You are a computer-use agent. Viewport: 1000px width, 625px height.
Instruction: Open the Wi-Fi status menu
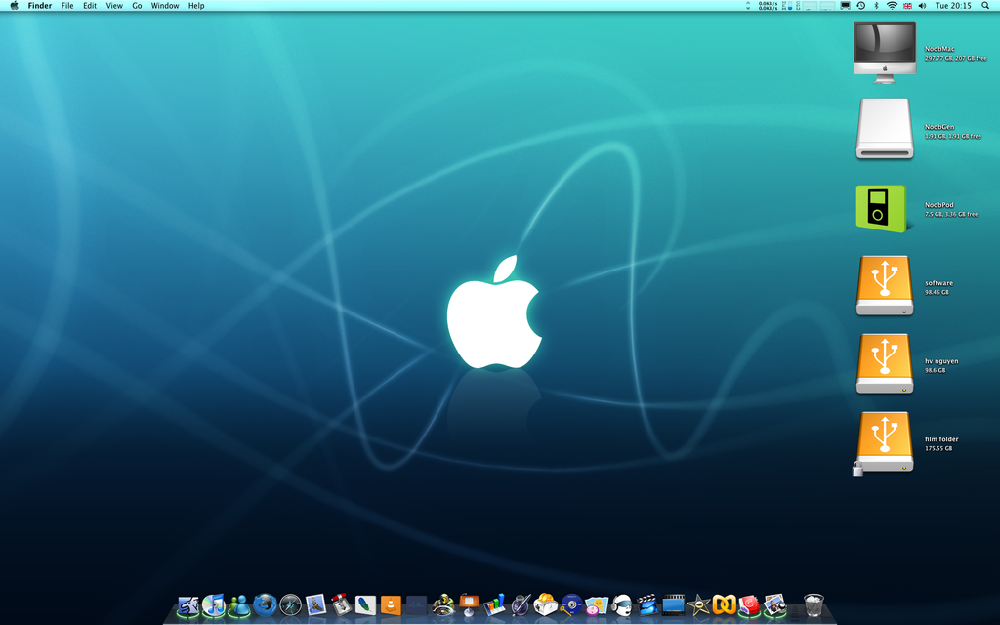coord(892,6)
